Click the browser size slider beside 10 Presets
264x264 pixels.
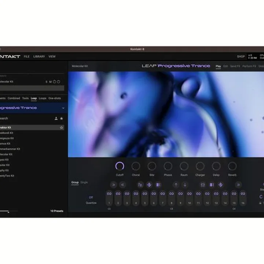tap(9, 211)
